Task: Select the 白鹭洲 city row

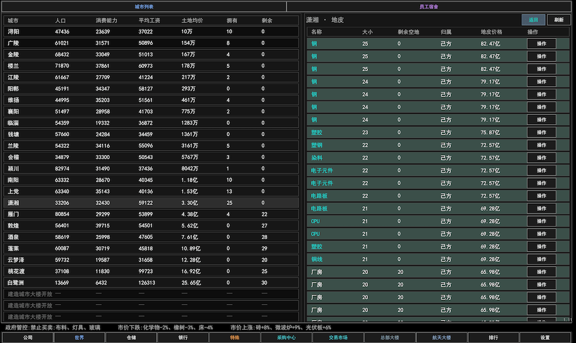Action: [x=151, y=283]
